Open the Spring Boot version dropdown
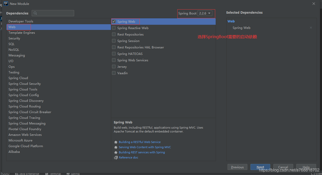322x175 pixels. click(205, 13)
